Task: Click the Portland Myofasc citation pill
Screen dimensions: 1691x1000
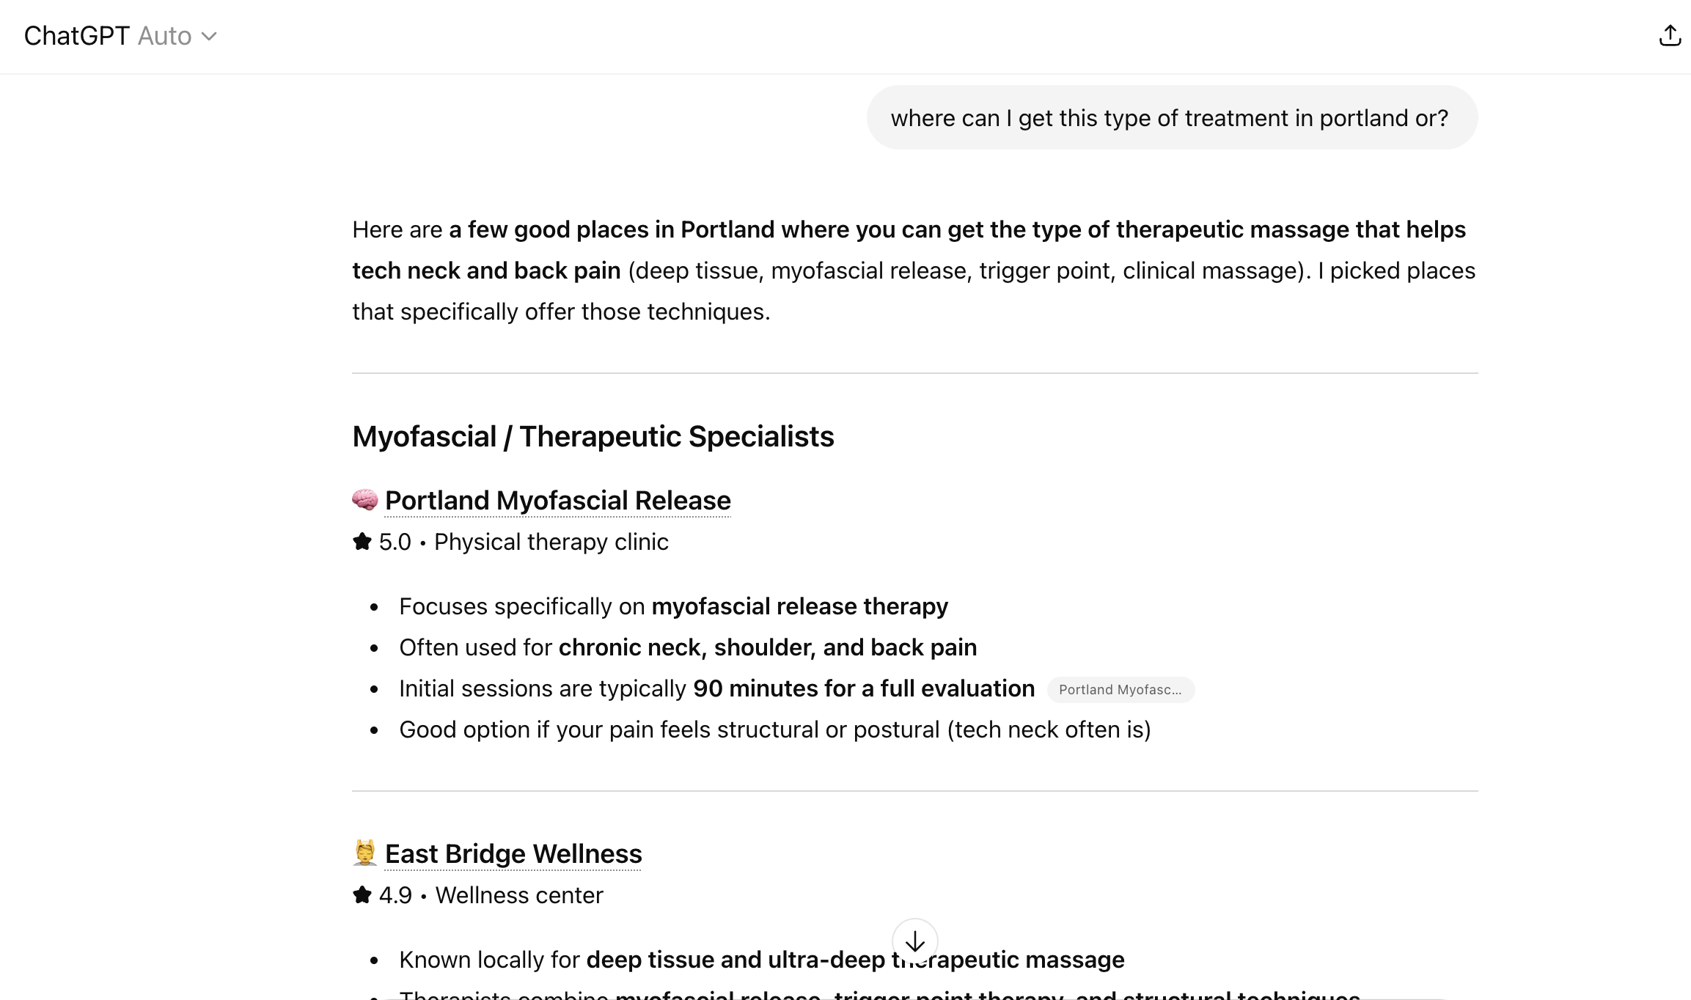Action: click(x=1120, y=689)
